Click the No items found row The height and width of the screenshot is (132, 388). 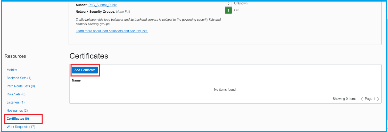225,90
